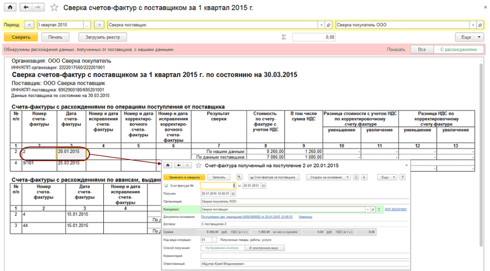Image resolution: width=490 pixels, height=271 pixels.
Task: Open Еще menu in invoice dialog
Action: (387, 177)
